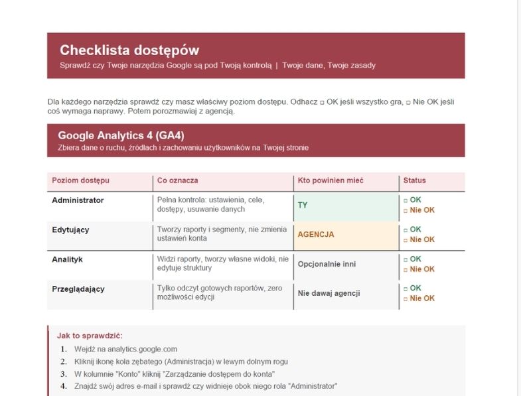Click the 'Widzi raporty, tworzy własne widoki' description
This screenshot has width=521, height=396.
(223, 263)
